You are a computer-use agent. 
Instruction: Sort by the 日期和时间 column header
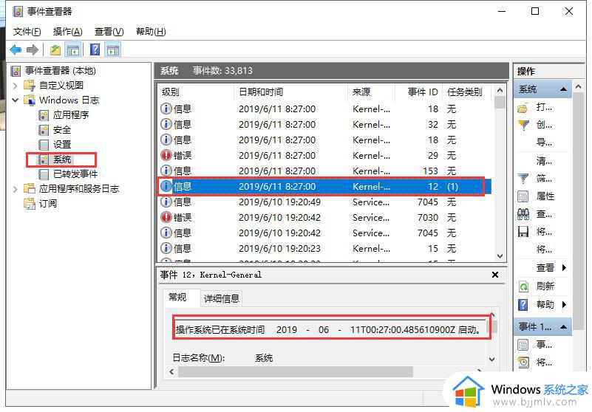pos(290,92)
